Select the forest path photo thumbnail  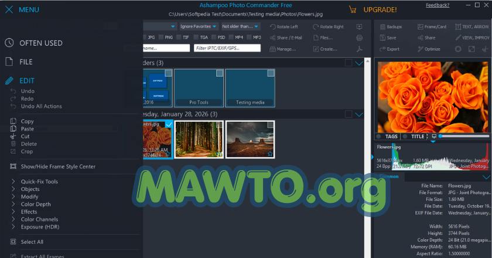click(199, 139)
